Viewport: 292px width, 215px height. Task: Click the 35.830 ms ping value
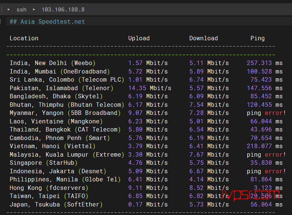(x=267, y=163)
